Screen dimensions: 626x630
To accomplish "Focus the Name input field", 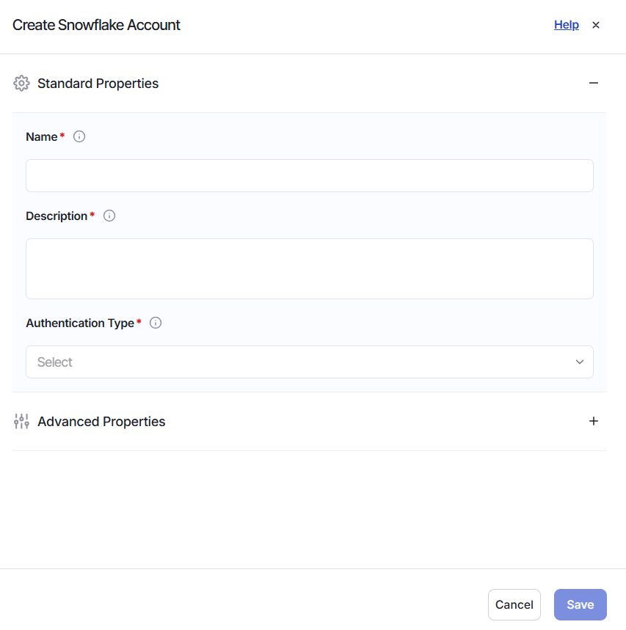I will coord(310,175).
